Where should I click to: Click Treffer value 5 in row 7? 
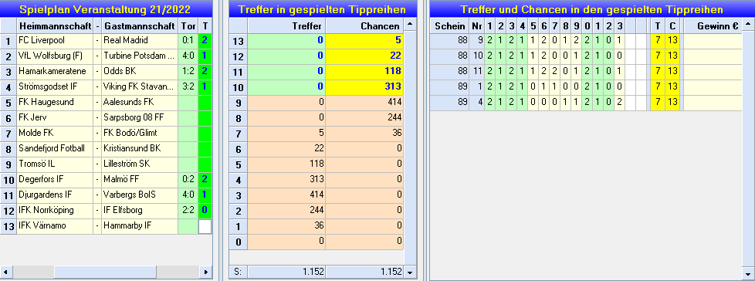287,134
